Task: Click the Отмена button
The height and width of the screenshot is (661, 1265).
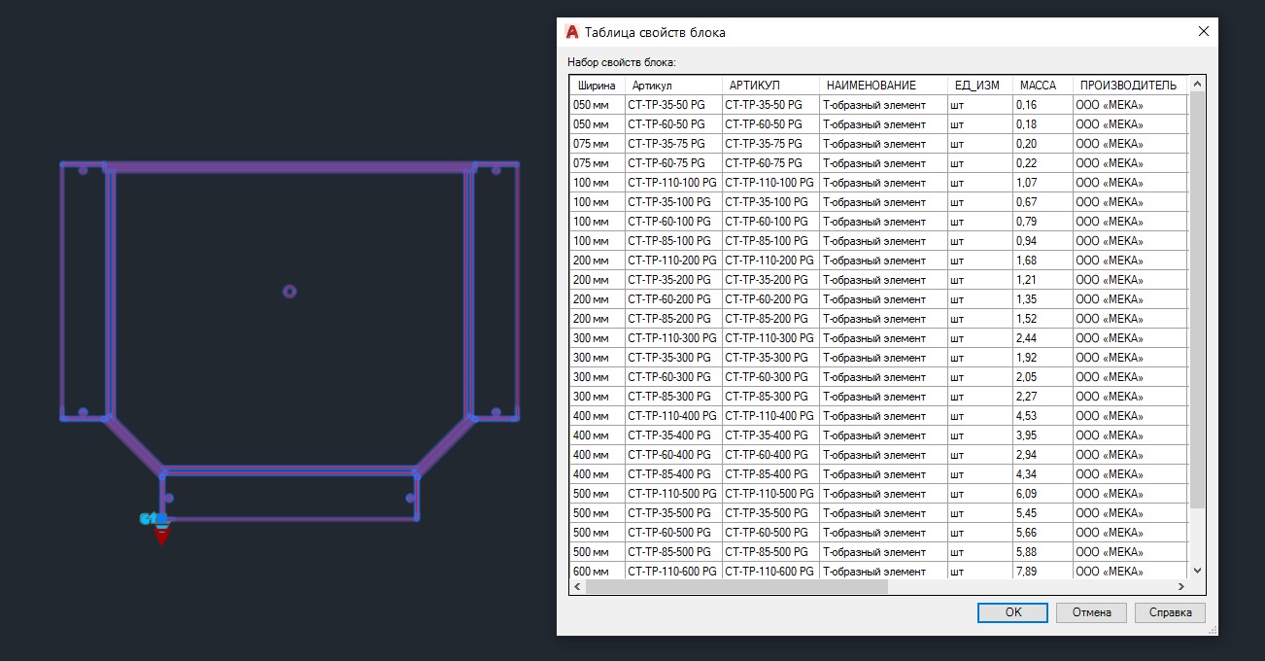Action: tap(1091, 612)
